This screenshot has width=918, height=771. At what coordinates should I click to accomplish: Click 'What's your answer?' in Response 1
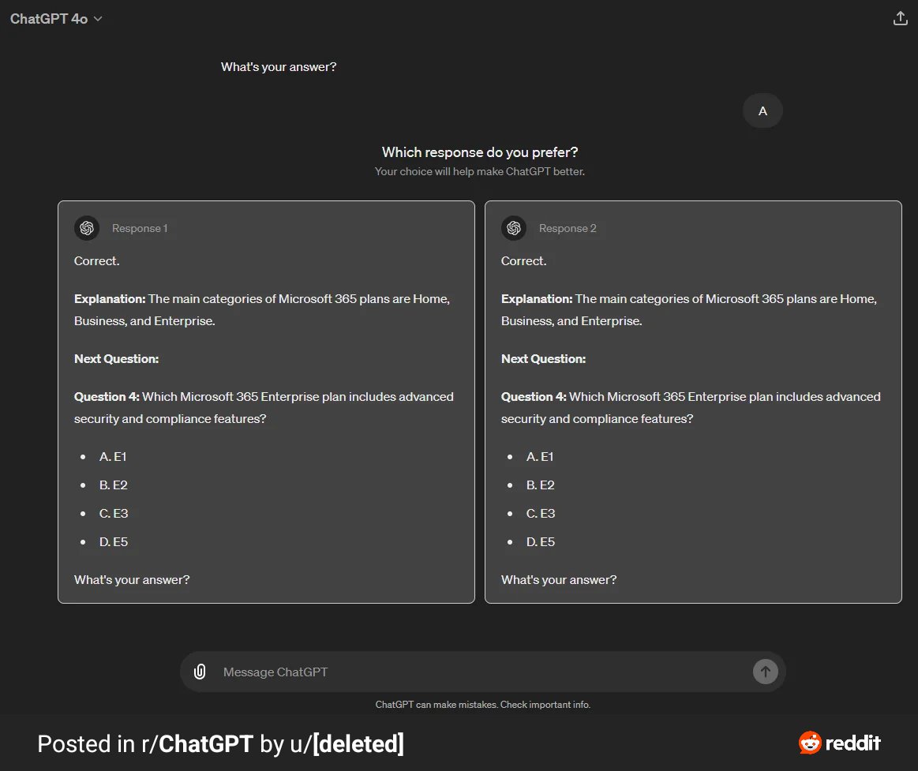(x=132, y=580)
